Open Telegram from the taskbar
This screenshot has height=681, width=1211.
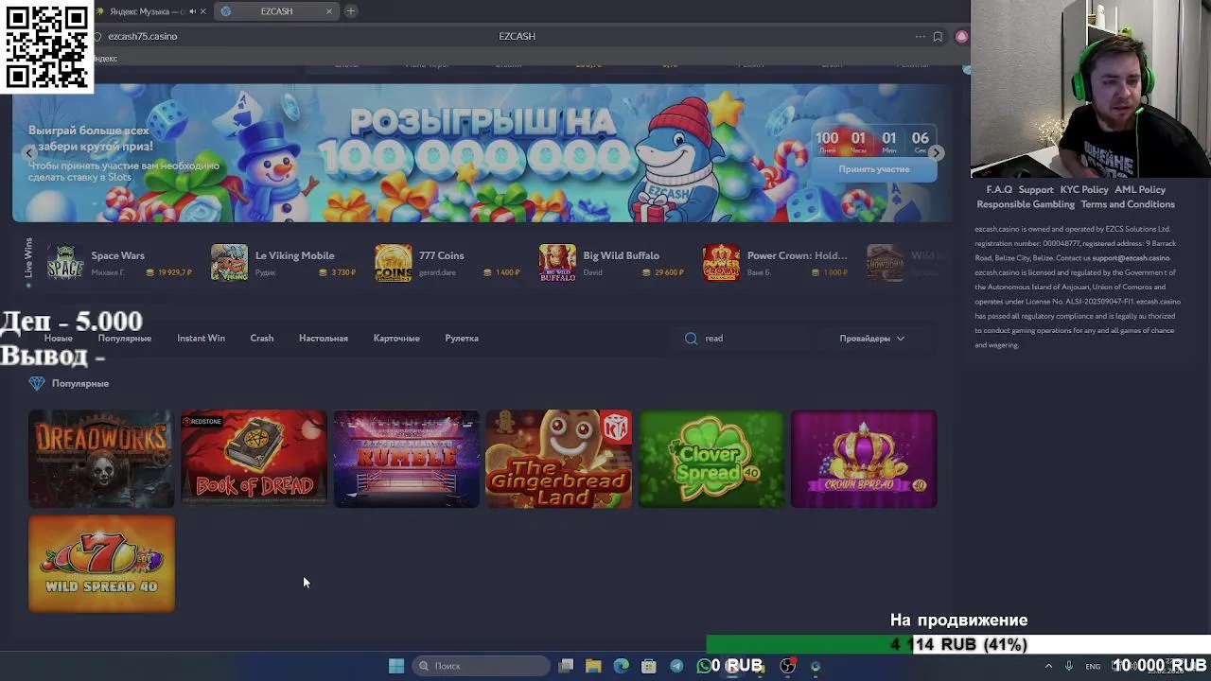[676, 666]
